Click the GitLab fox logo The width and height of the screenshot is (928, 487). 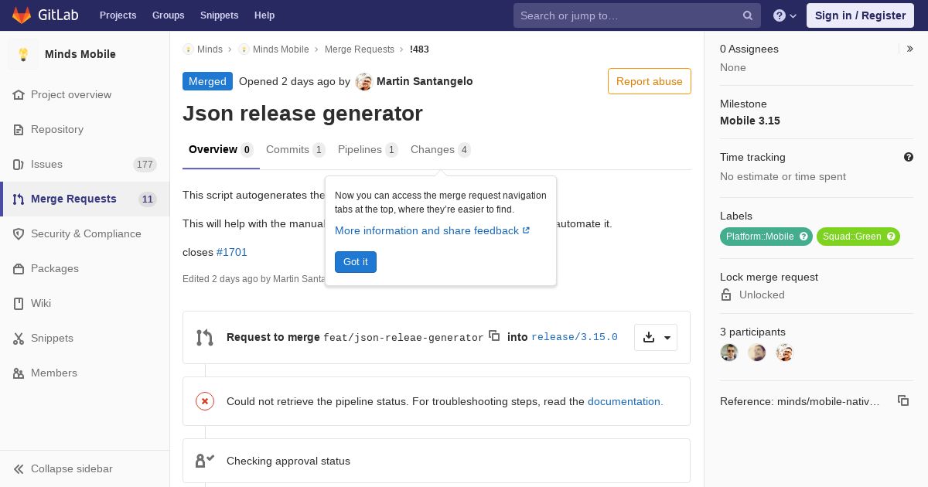[x=22, y=15]
